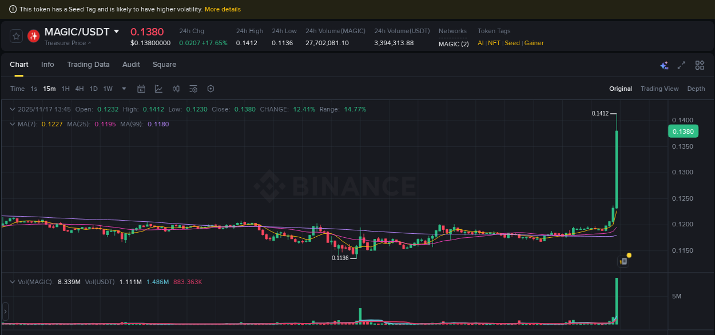Screen dimensions: 715x335
Task: Click the candlestick comparison icon
Action: pyautogui.click(x=176, y=89)
